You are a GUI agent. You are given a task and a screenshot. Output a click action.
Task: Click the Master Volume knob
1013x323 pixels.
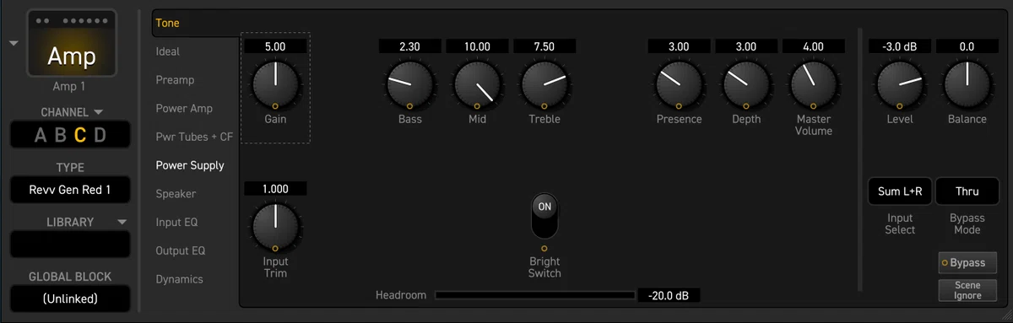click(813, 83)
